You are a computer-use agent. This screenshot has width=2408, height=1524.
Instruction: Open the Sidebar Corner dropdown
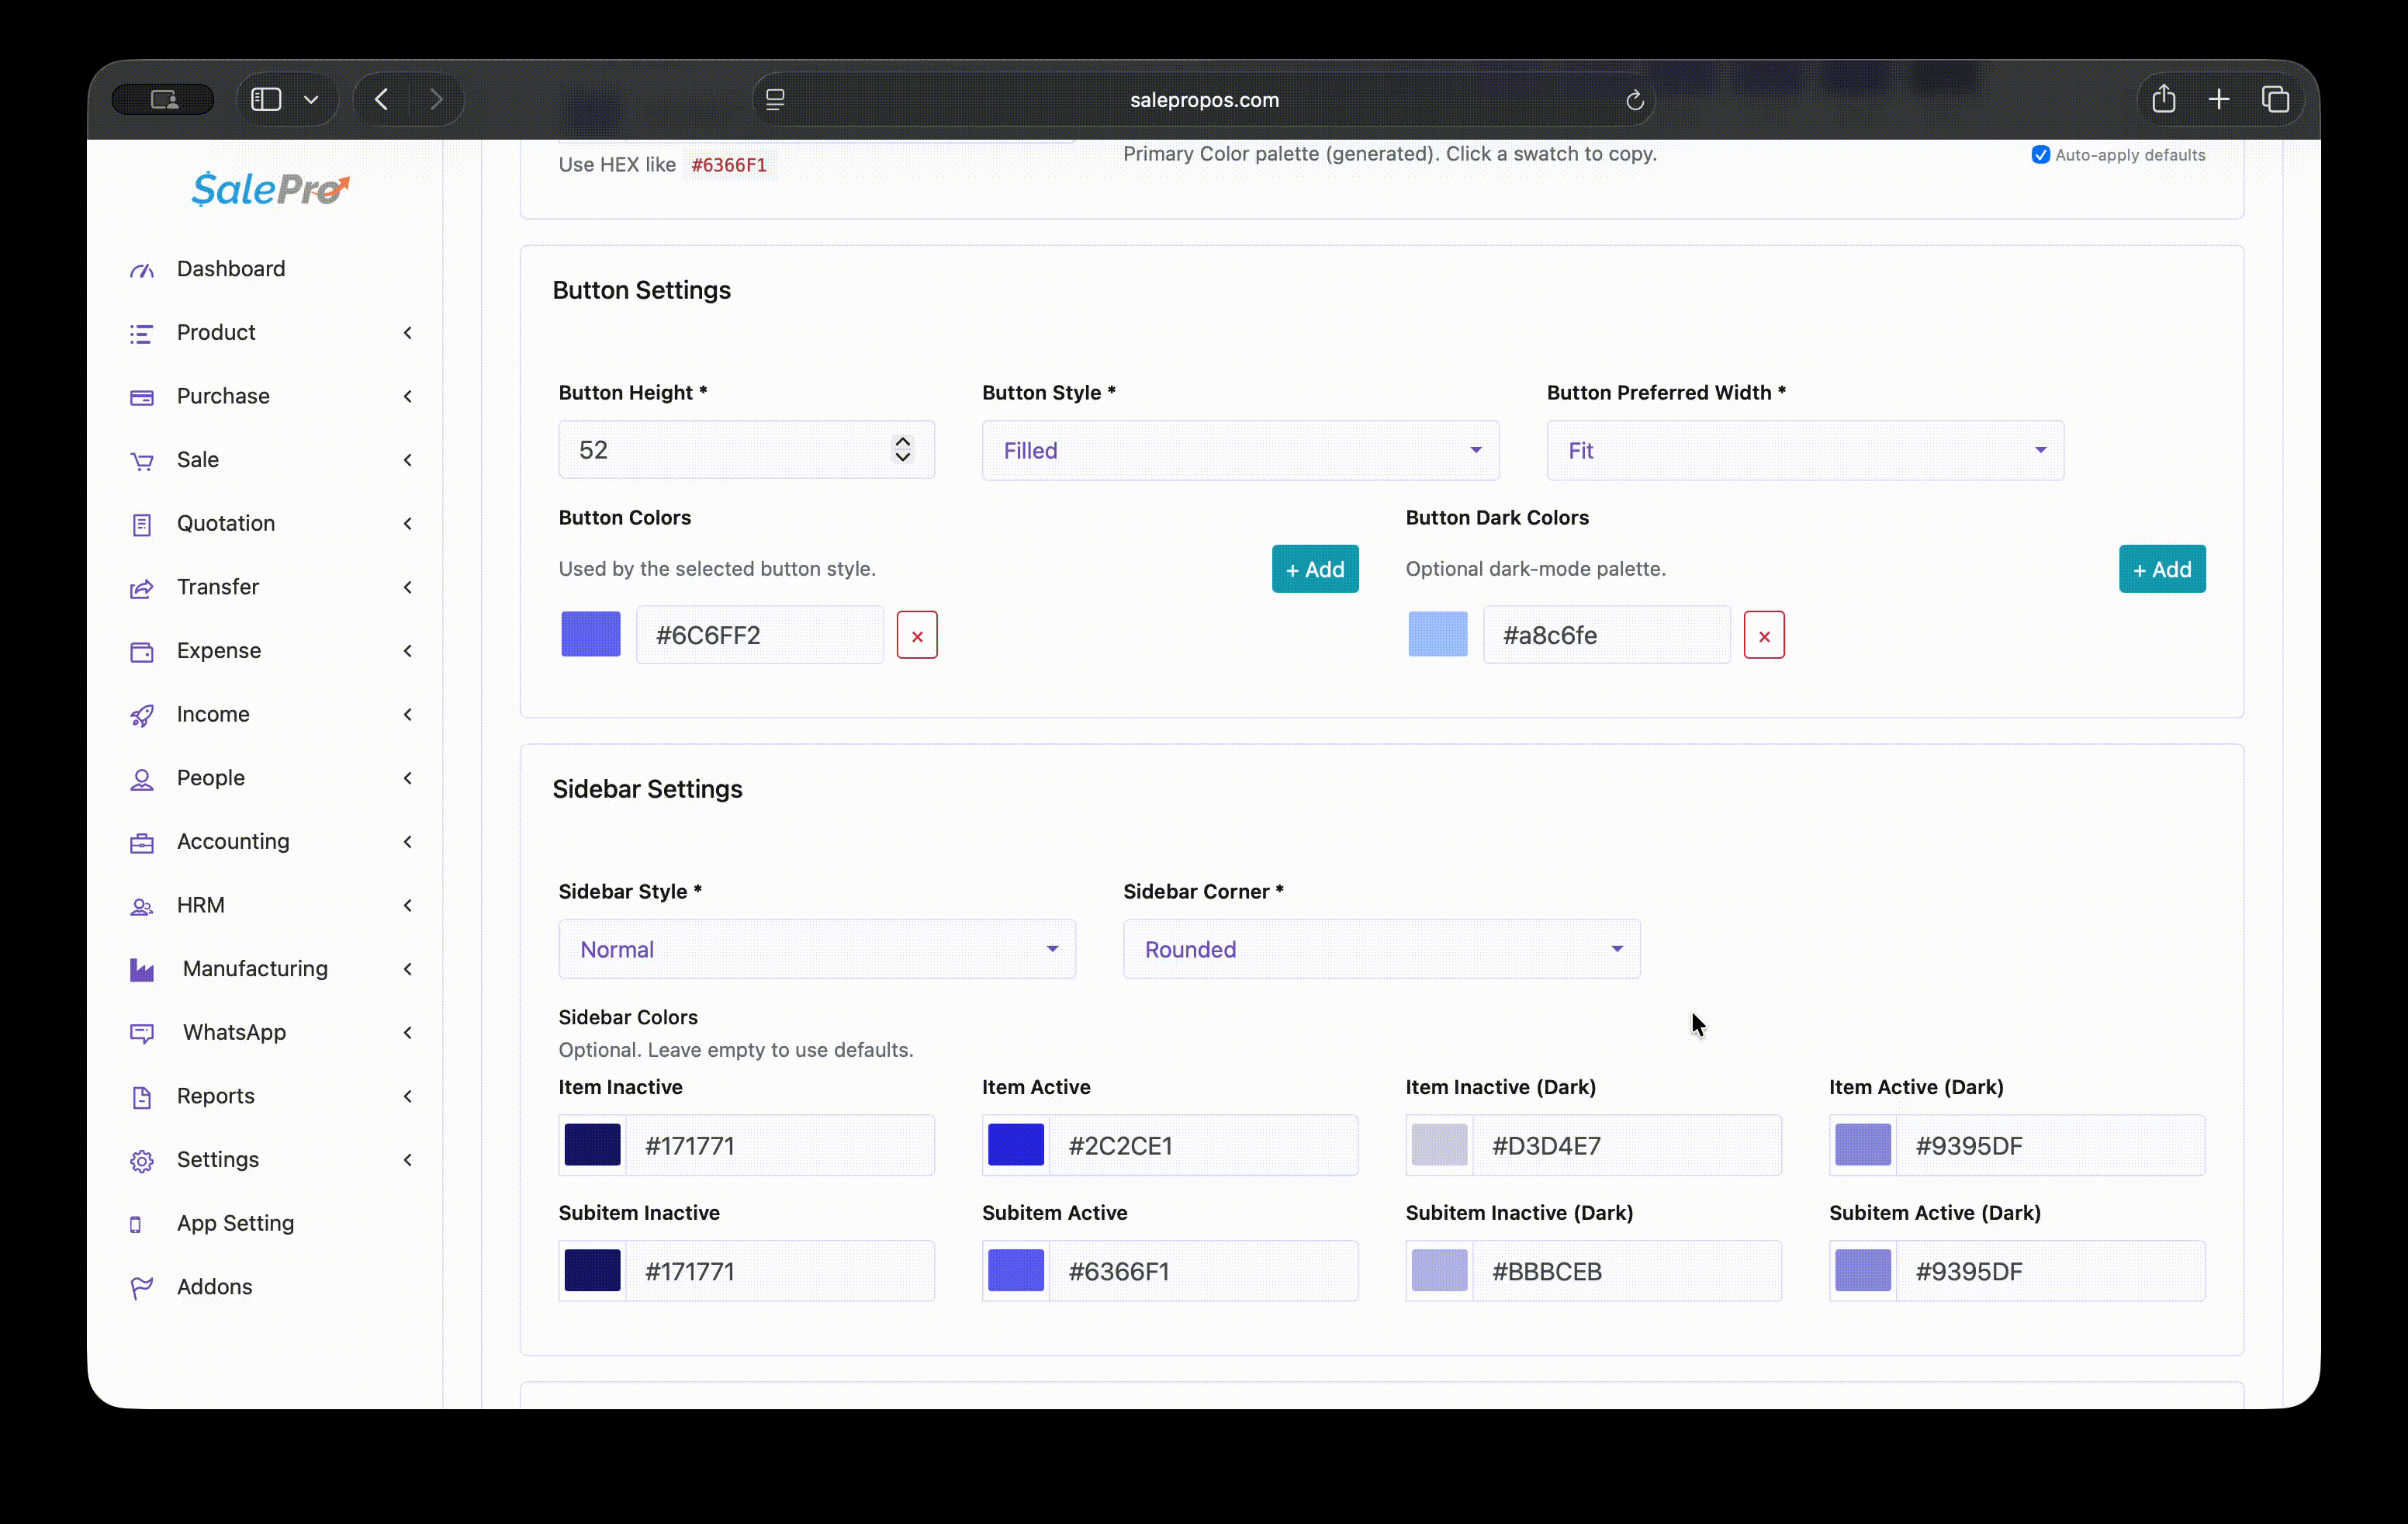[1380, 949]
